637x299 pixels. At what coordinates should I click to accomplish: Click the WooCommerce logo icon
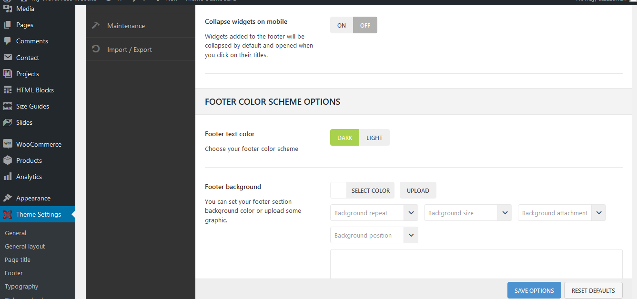[x=7, y=144]
